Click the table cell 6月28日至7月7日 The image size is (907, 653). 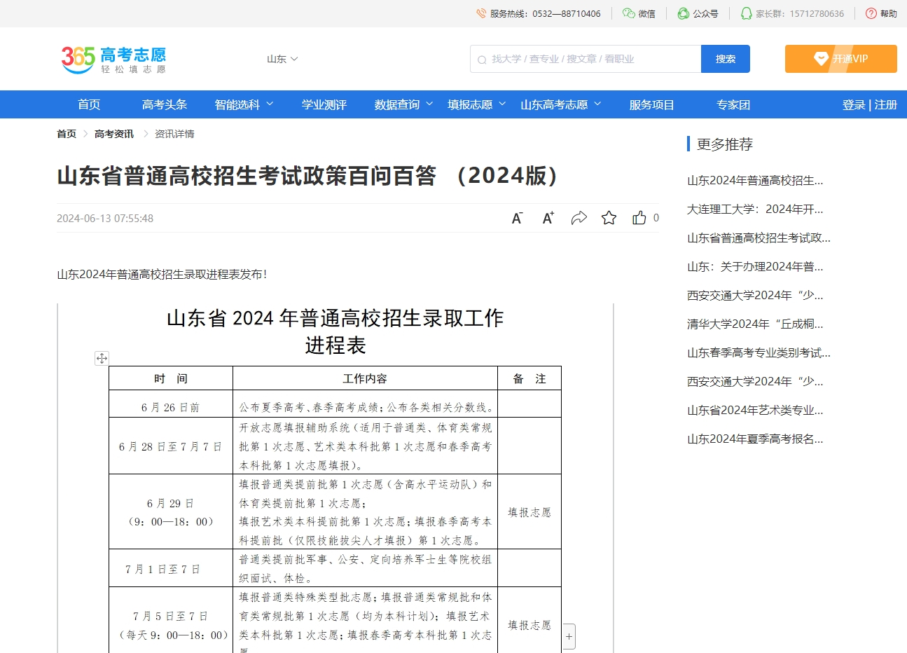pos(170,446)
